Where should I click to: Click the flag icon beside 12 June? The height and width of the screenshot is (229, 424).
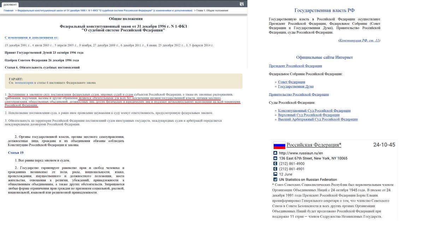(275, 174)
